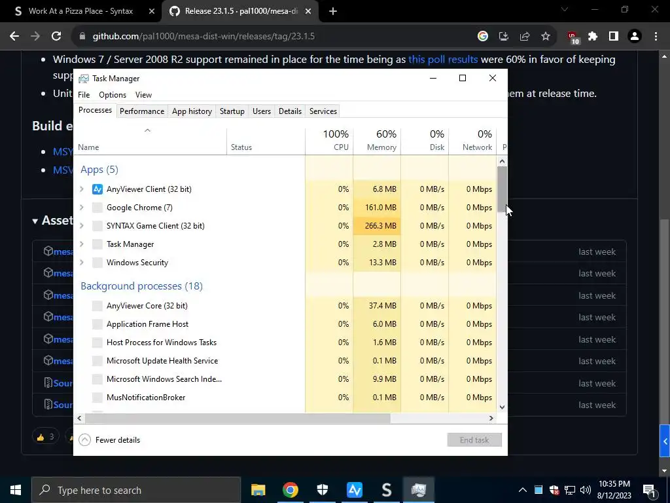Screen dimensions: 670x503
Task: Click the MusNotificationBroker process icon
Action: coord(97,398)
